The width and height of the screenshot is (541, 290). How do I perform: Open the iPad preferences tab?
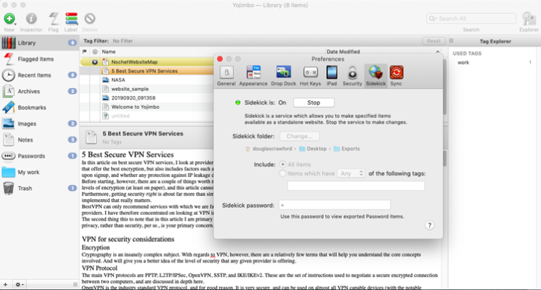332,76
